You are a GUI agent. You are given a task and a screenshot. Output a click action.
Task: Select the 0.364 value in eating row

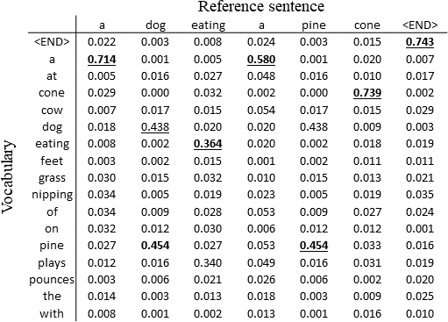[208, 144]
